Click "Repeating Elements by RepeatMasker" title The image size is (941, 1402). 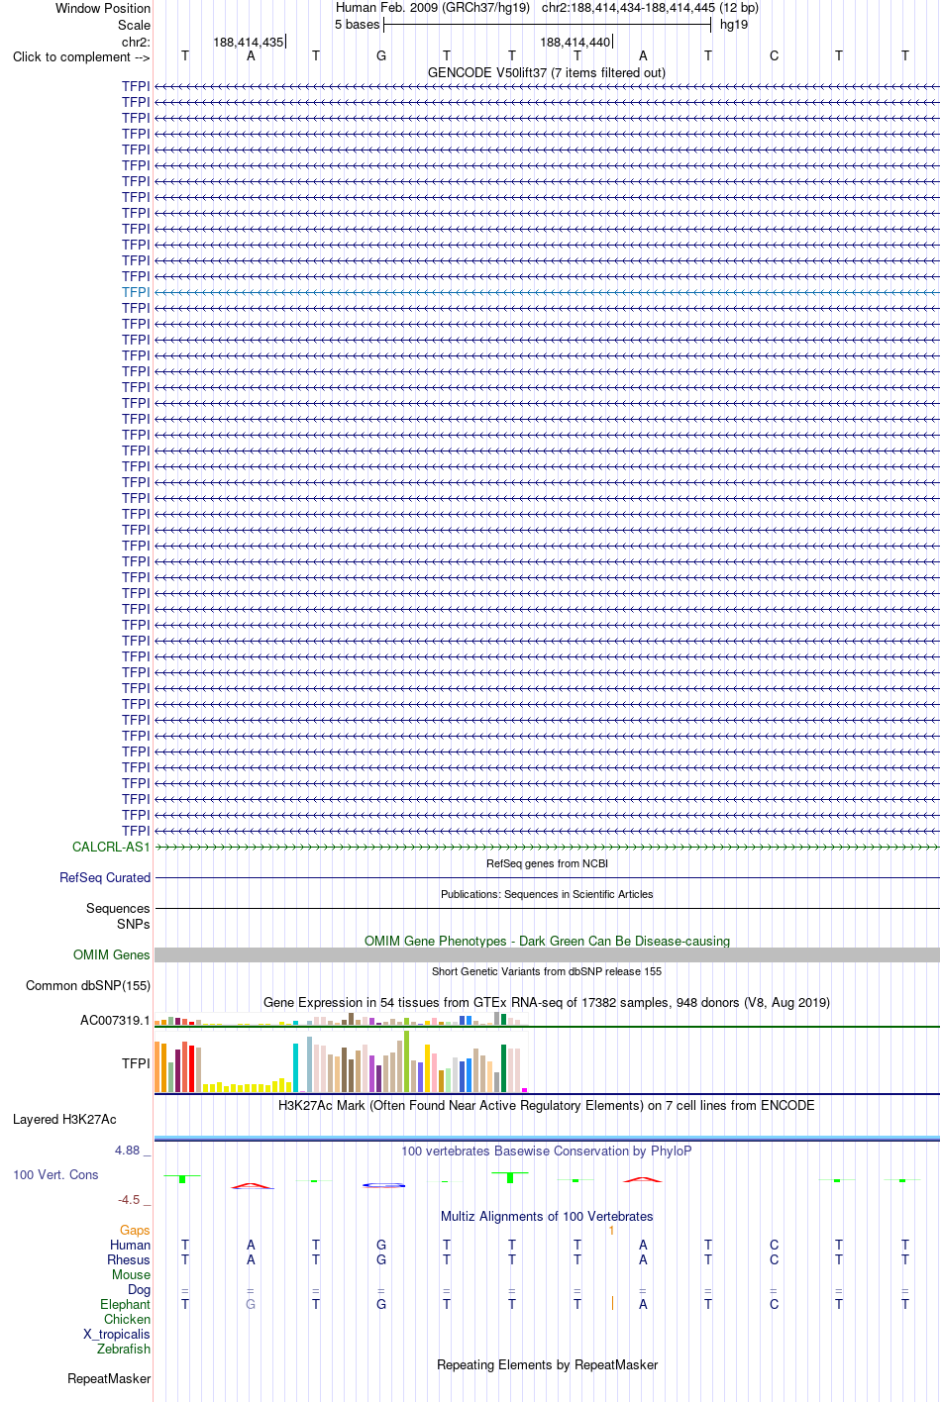tap(547, 1364)
